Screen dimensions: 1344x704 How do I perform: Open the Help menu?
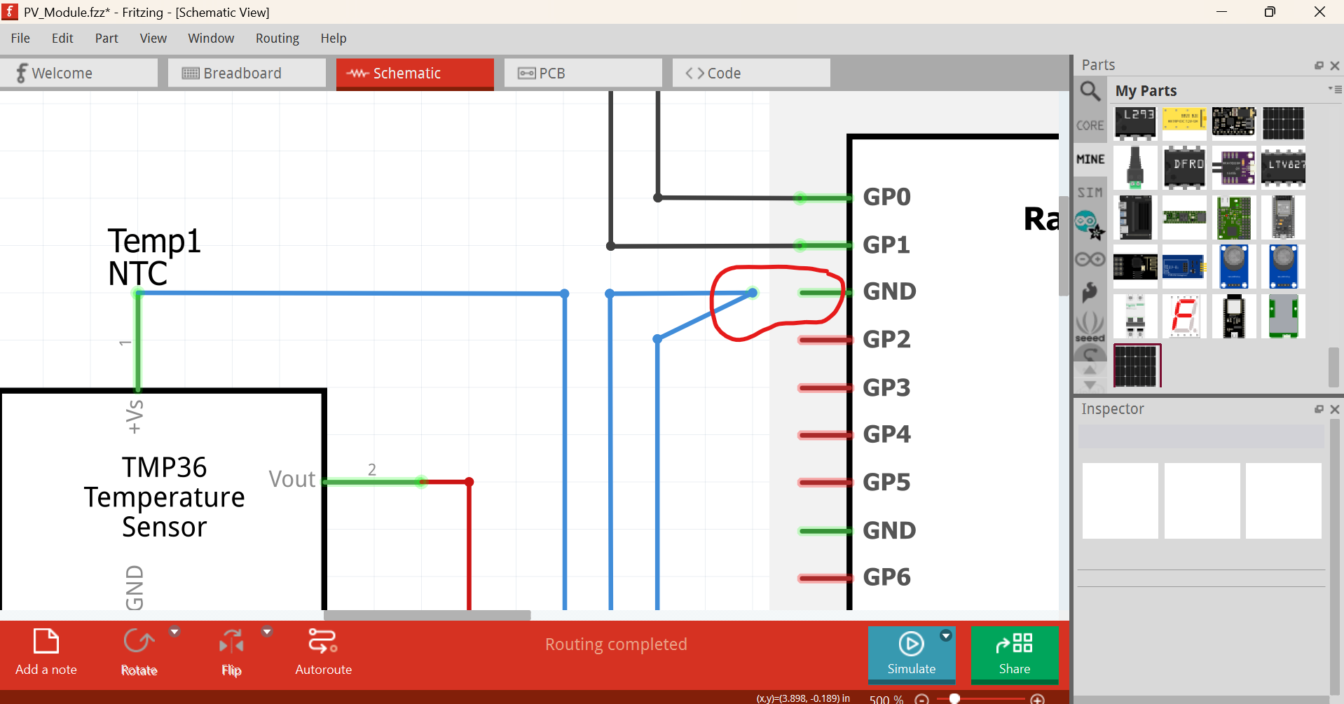pyautogui.click(x=334, y=39)
